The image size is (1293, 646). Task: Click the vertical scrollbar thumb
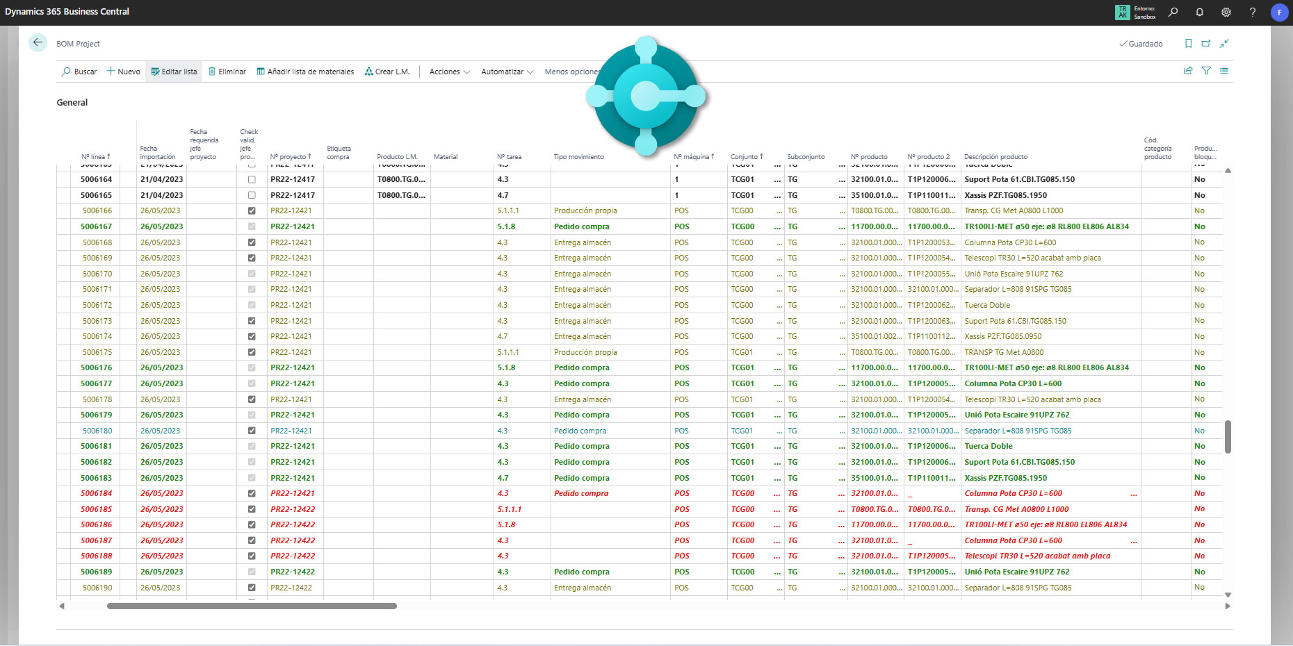point(1228,436)
